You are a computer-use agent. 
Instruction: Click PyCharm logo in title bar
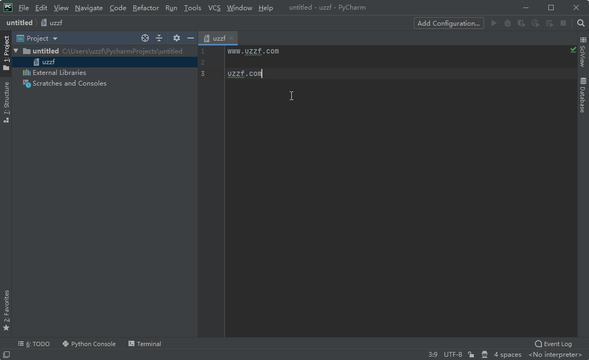(8, 7)
